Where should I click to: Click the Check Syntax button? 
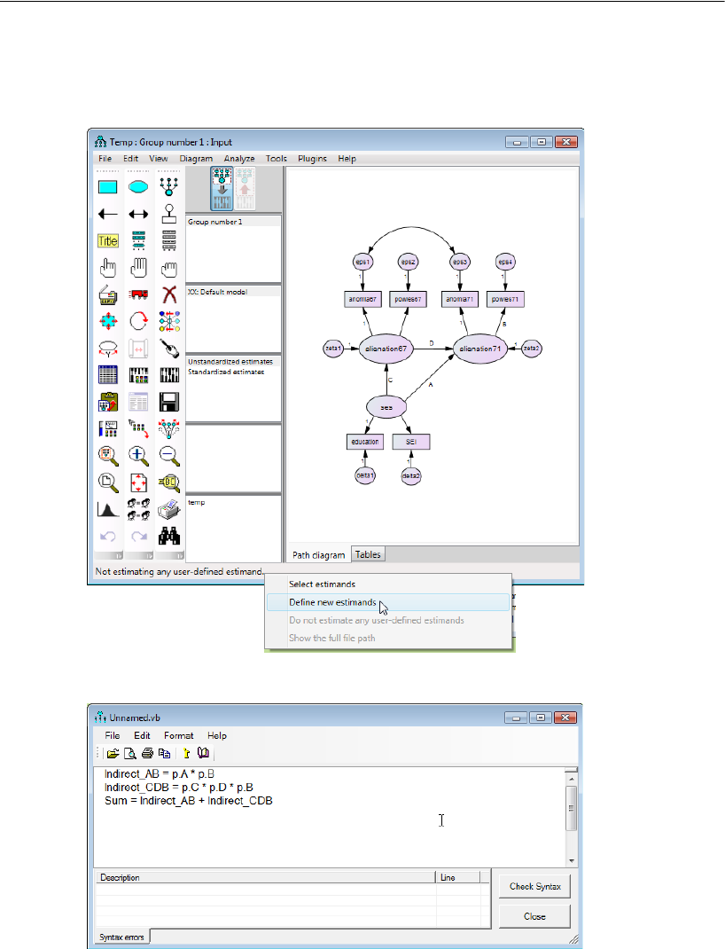tap(535, 886)
